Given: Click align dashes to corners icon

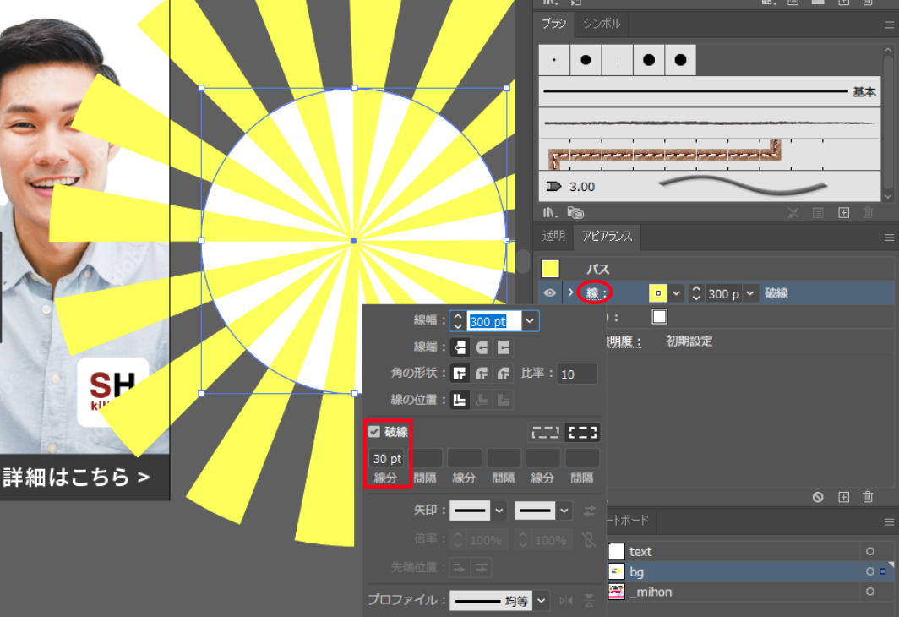Looking at the screenshot, I should (x=582, y=433).
